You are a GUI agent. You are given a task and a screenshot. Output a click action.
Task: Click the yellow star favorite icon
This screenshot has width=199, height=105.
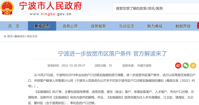click(x=193, y=65)
